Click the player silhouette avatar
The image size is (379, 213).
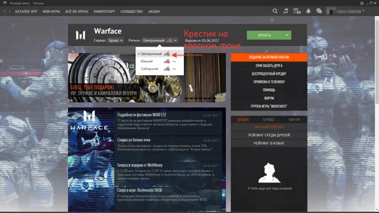[269, 173]
